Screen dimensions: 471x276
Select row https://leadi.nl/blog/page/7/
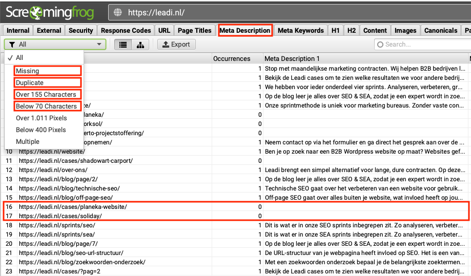[234, 244]
